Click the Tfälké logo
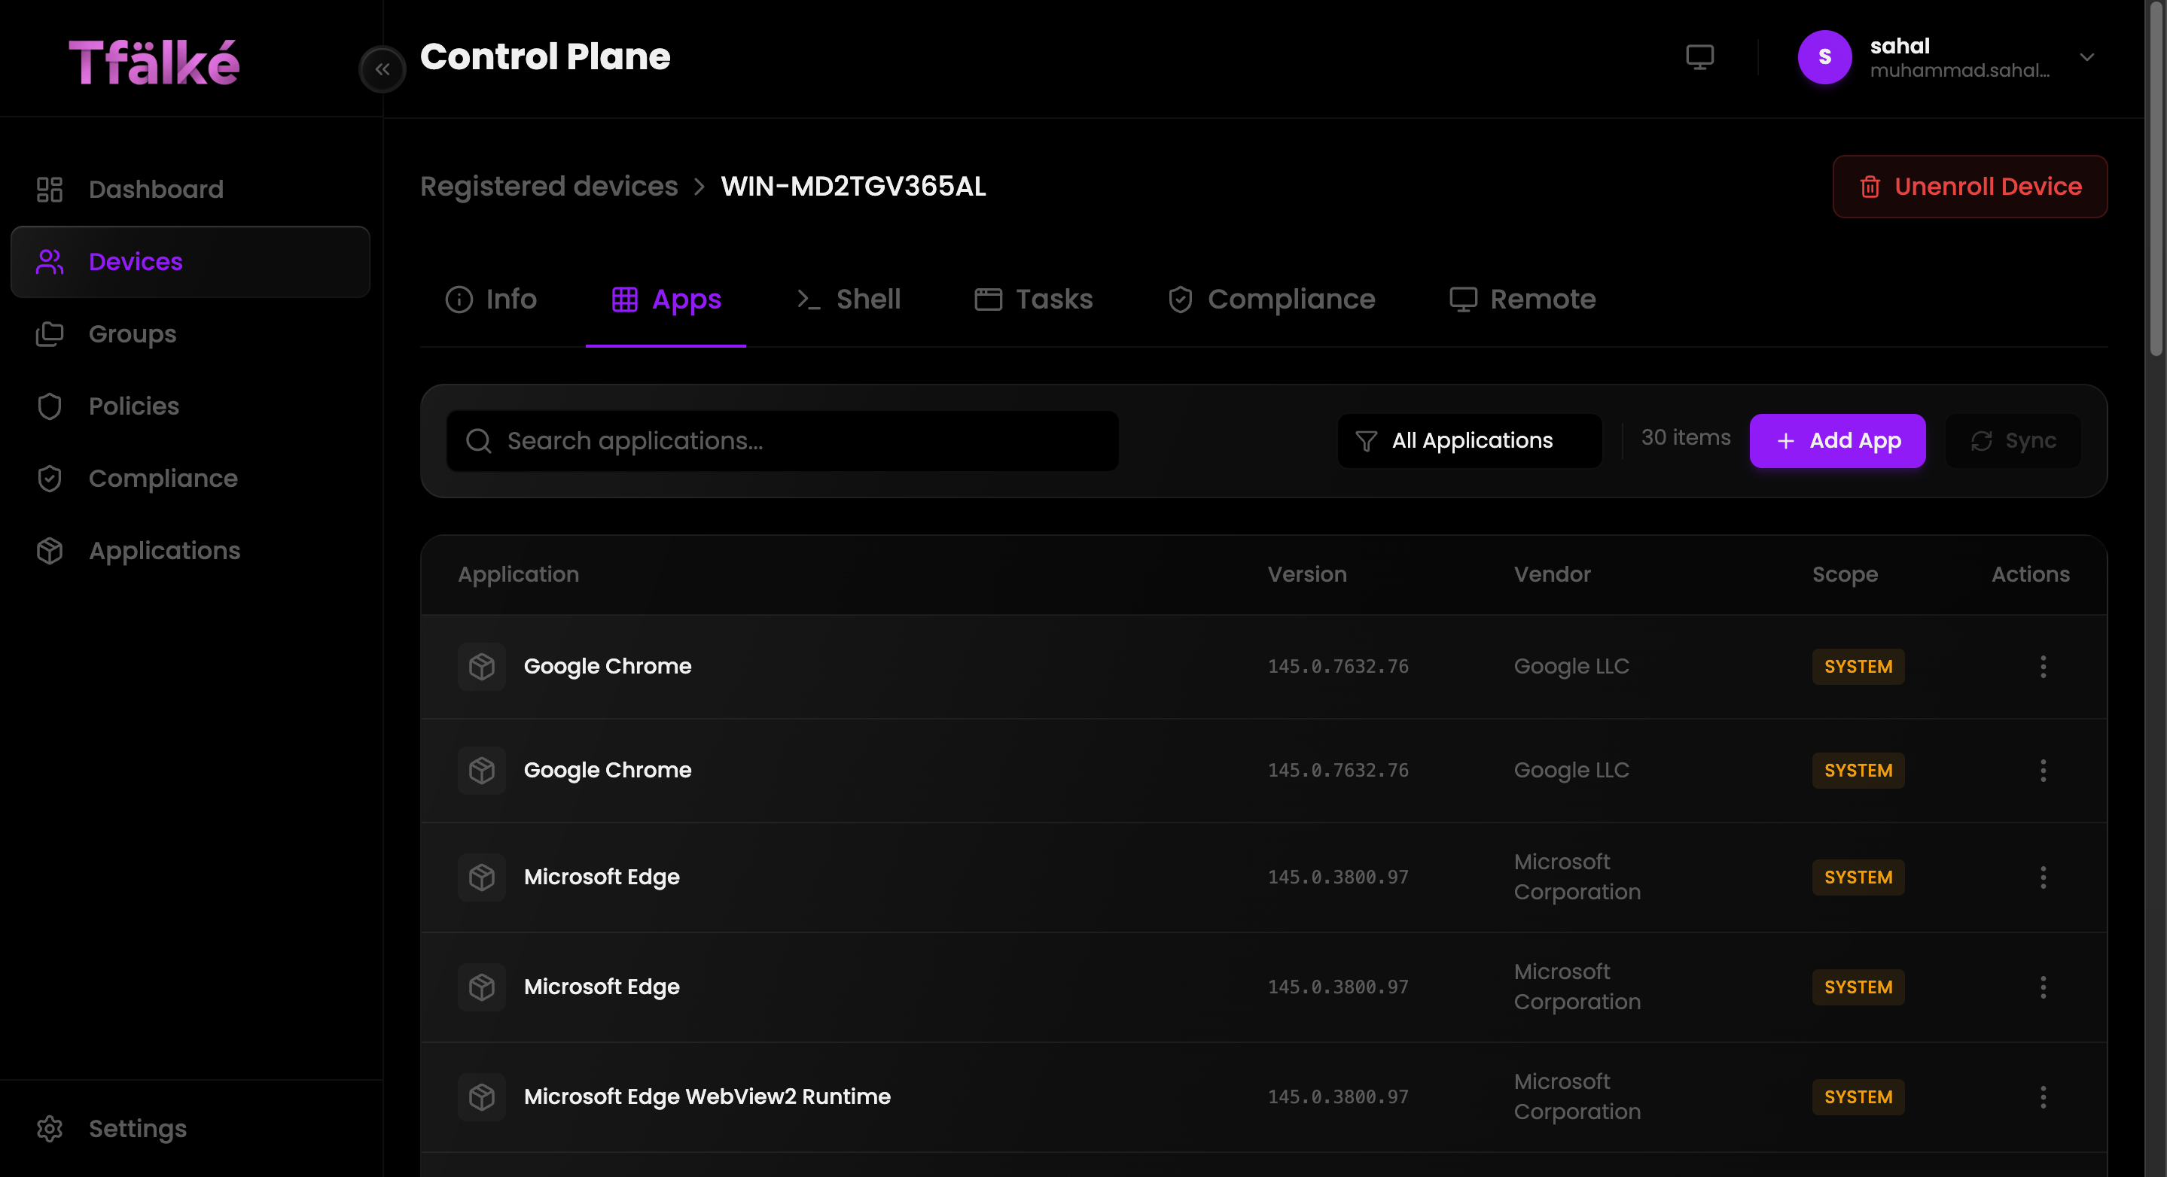Viewport: 2167px width, 1177px height. click(154, 62)
